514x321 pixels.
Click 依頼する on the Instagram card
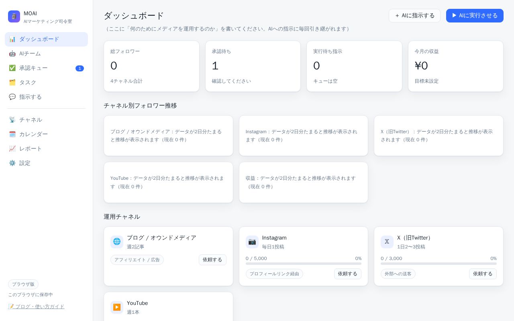(x=348, y=274)
